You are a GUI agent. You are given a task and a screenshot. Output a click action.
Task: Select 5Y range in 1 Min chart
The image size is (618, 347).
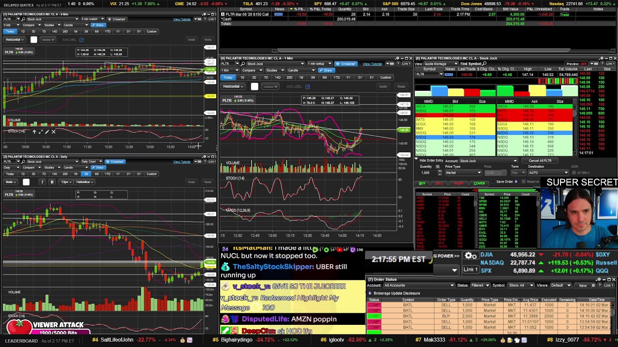[x=371, y=77]
